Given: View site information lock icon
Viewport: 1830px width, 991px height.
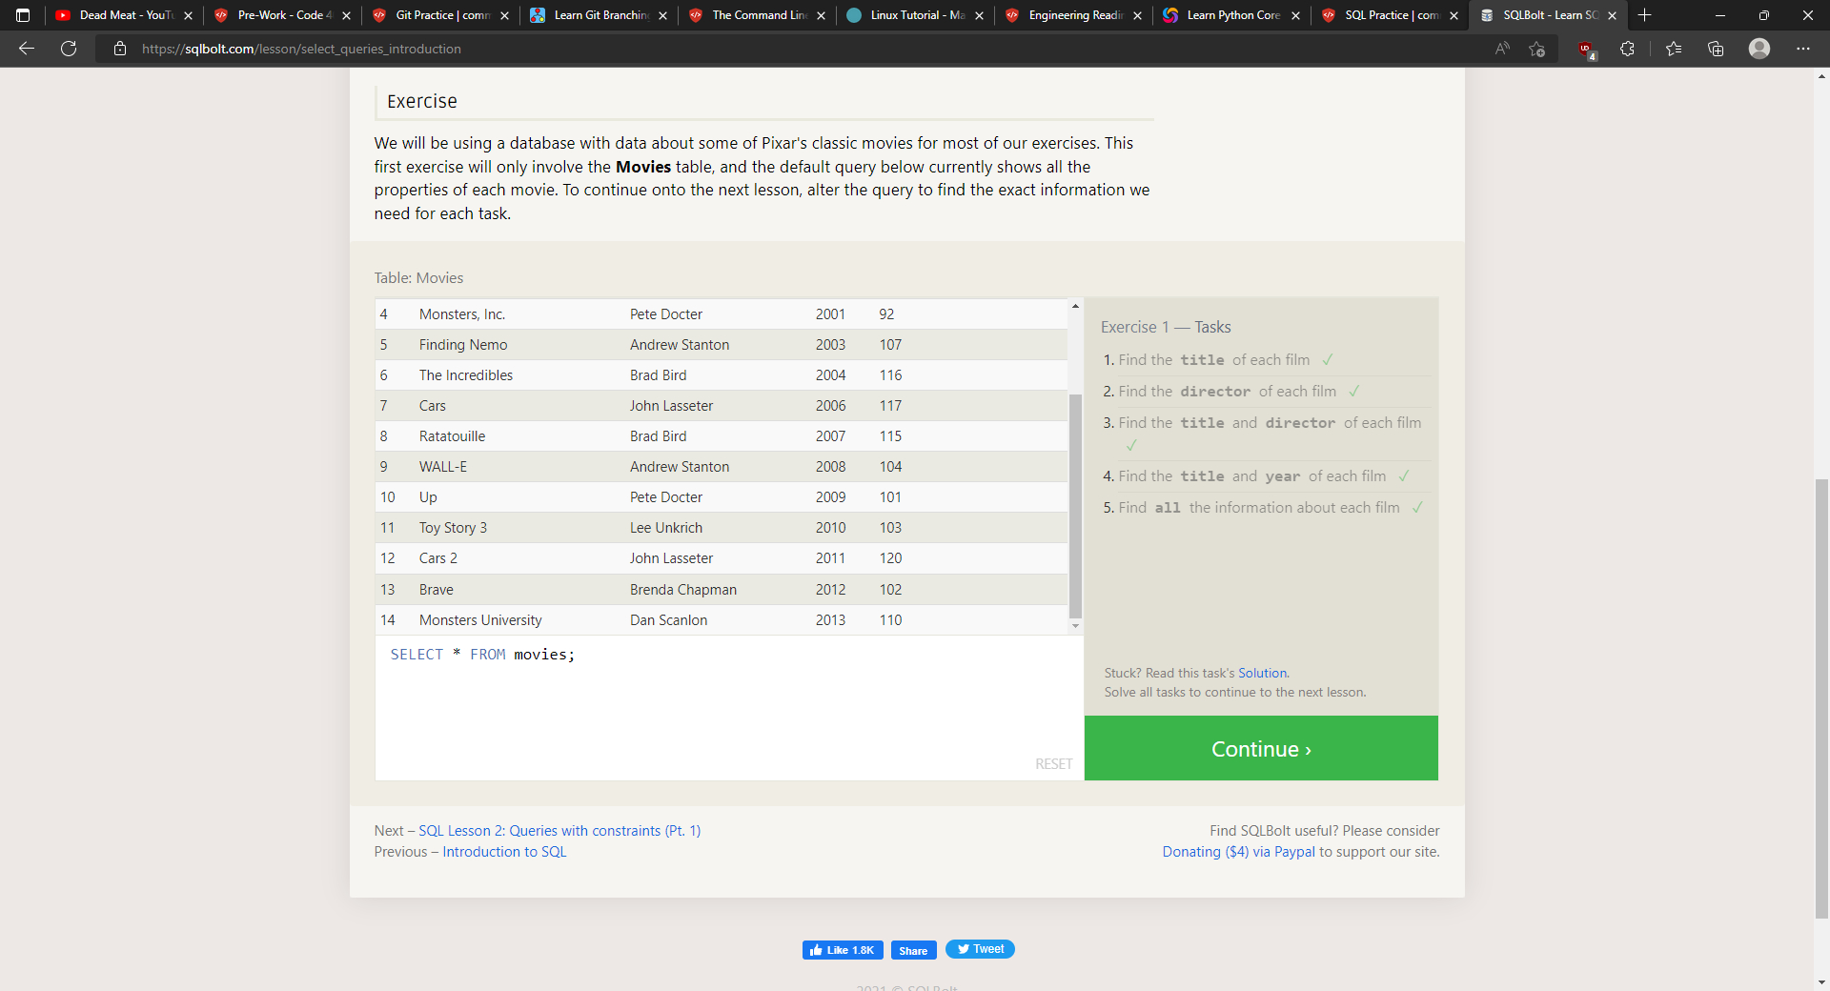Looking at the screenshot, I should [120, 49].
